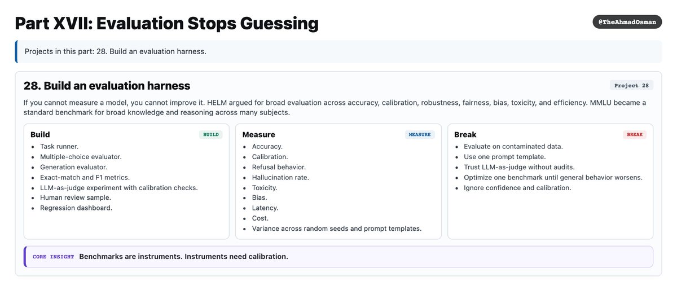Select the Part XVII: Evaluation Stops Guessing title
The height and width of the screenshot is (290, 677).
click(166, 24)
